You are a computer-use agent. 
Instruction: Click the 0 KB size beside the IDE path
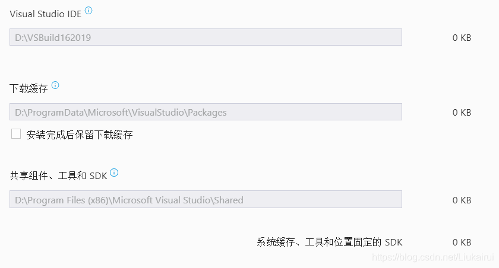(462, 38)
